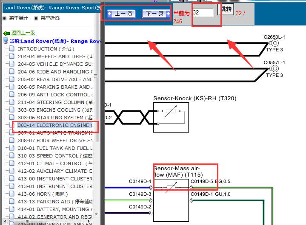Click the 返回上一级 back link
Viewport: 306px width, 225px height.
23,33
